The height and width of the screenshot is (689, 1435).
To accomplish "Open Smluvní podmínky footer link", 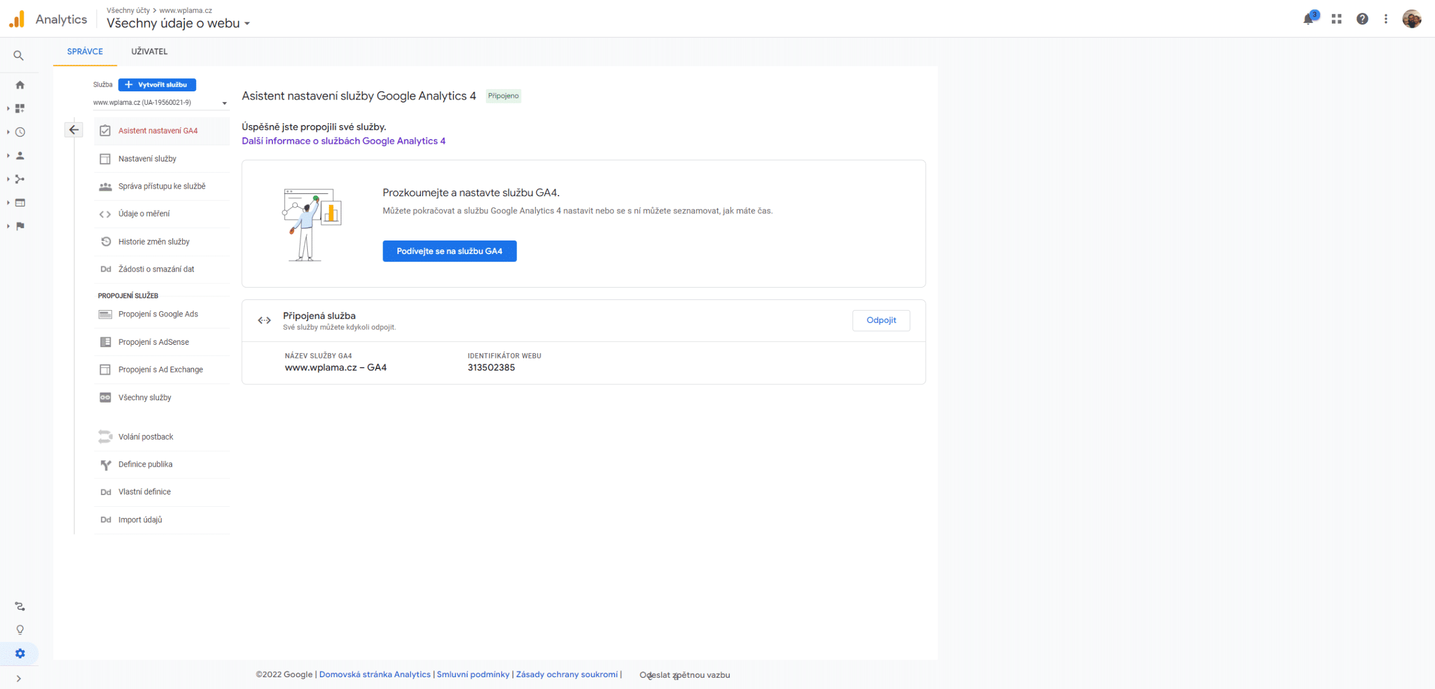I will (x=473, y=674).
